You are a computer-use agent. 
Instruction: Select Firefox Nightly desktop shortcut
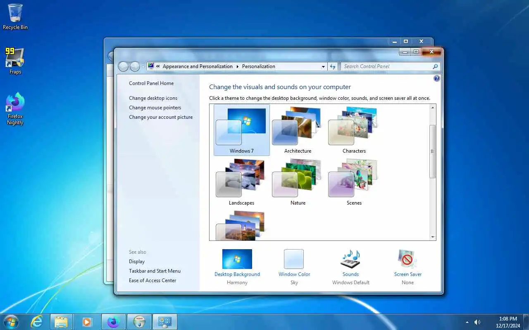coord(15,109)
